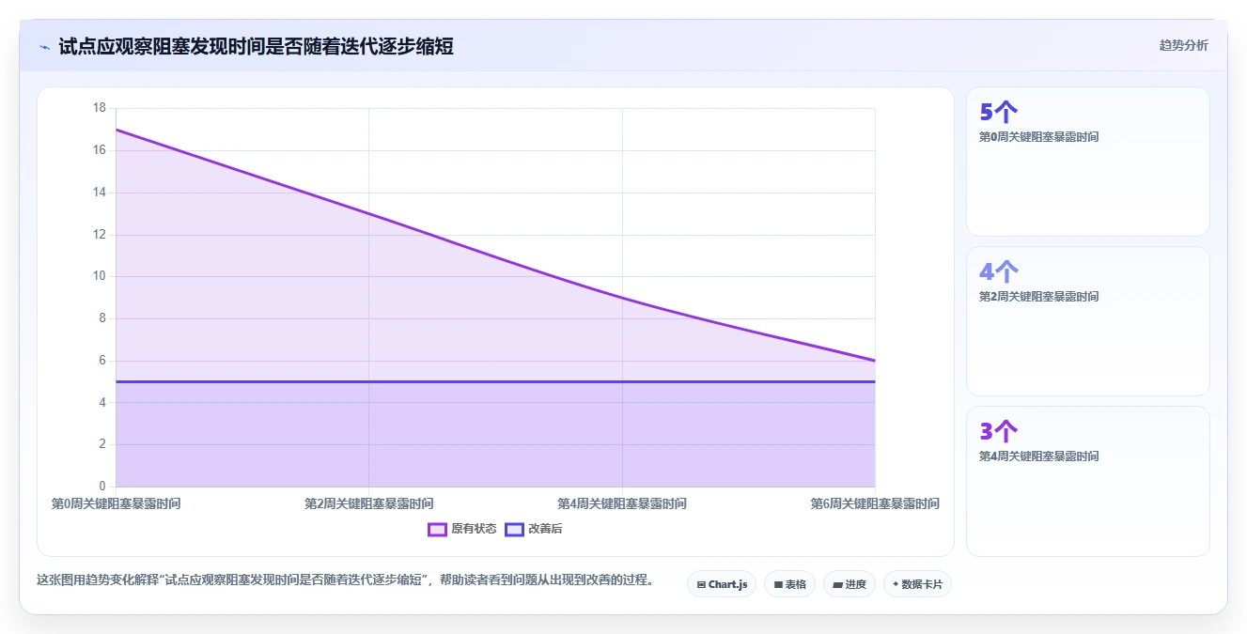Click the y-axis value 18
Screen dimensions: 1247x634
[100, 108]
